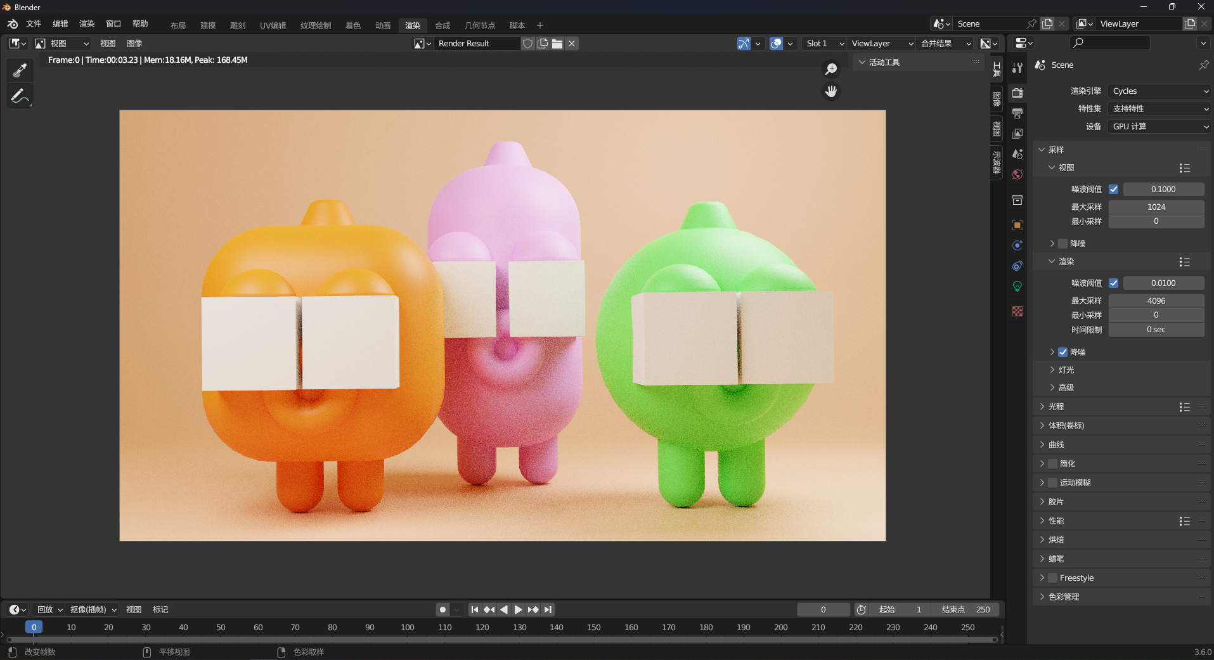Click the 结束点 250 end frame field
1214x660 pixels.
point(965,609)
